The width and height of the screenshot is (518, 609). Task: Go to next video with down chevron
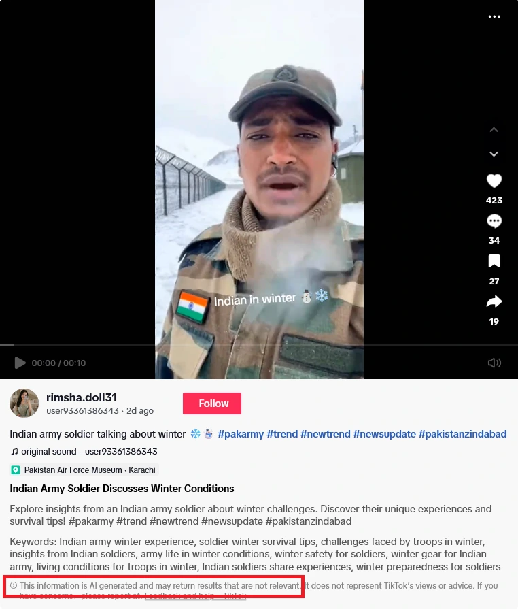494,154
